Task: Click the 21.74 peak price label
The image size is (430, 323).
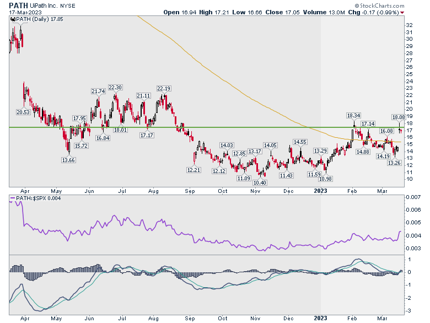Action: coord(98,91)
